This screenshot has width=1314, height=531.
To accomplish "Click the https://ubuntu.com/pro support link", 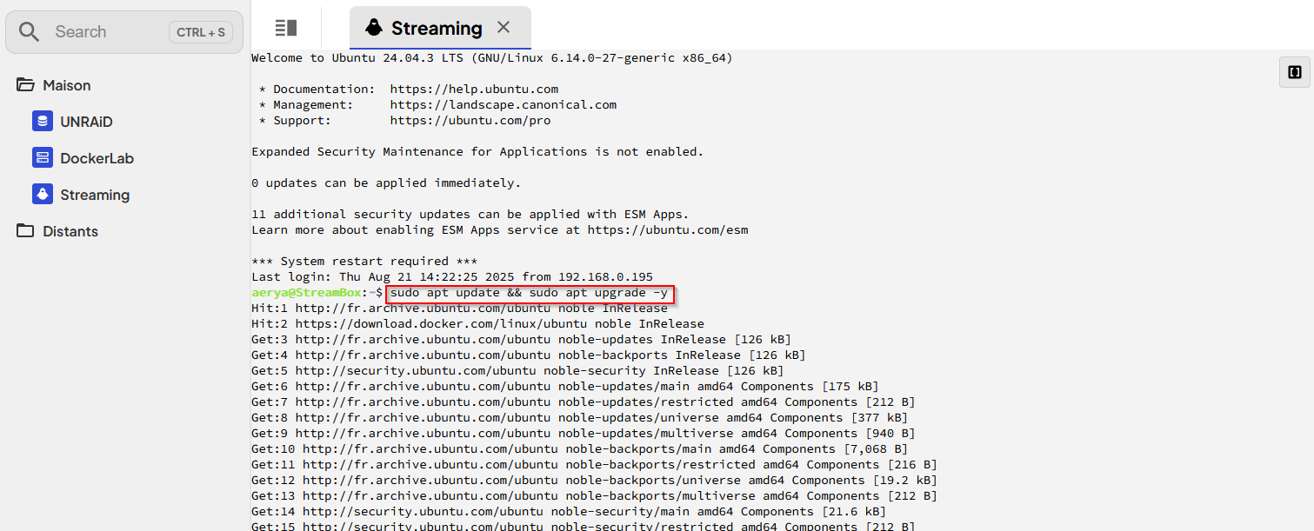I will click(470, 120).
